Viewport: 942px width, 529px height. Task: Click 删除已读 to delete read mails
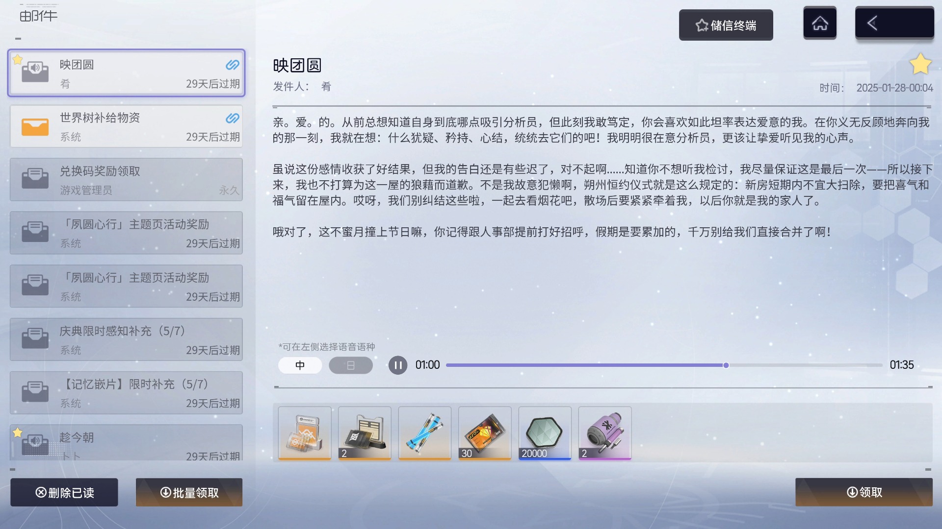63,492
